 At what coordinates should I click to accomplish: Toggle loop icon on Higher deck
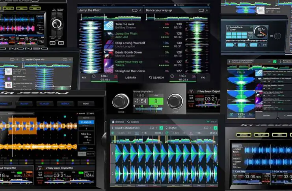pos(206,128)
